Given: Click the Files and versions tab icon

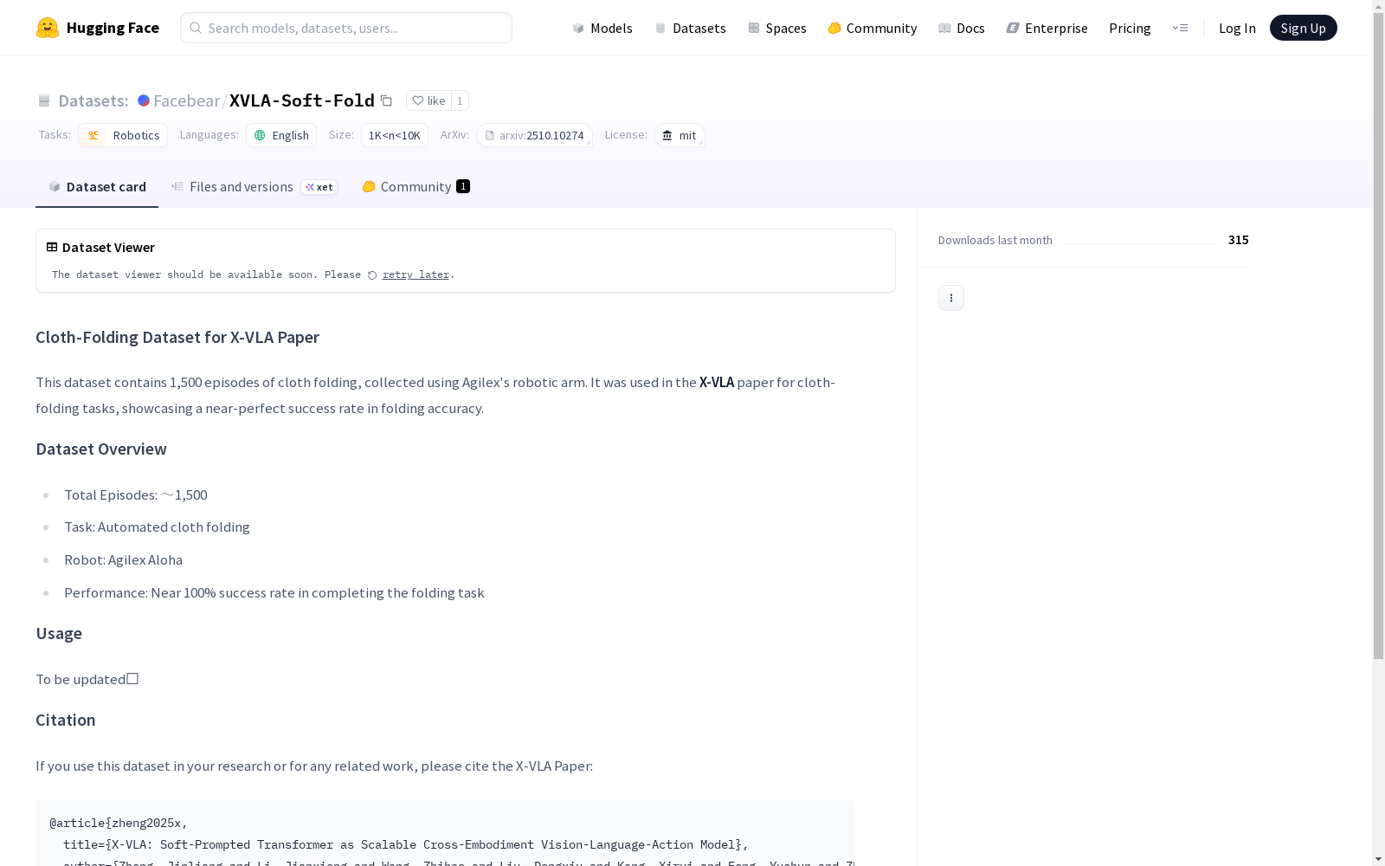Looking at the screenshot, I should tap(177, 186).
